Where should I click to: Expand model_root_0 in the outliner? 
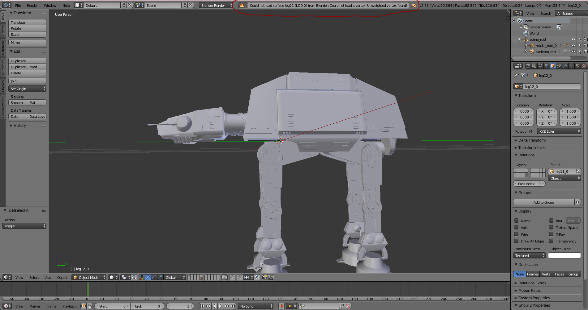click(x=526, y=45)
